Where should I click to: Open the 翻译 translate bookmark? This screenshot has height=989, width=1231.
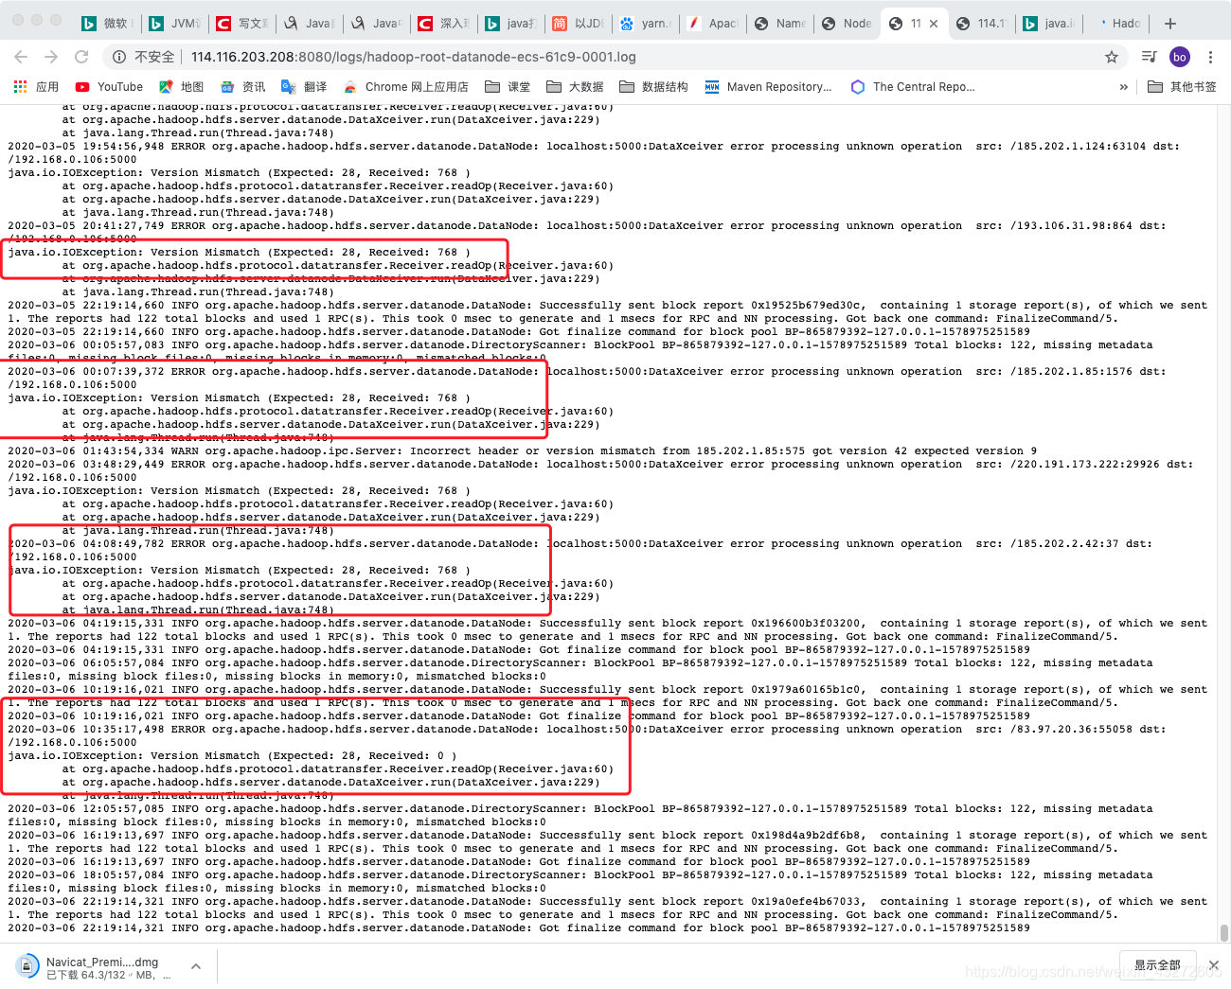point(304,86)
